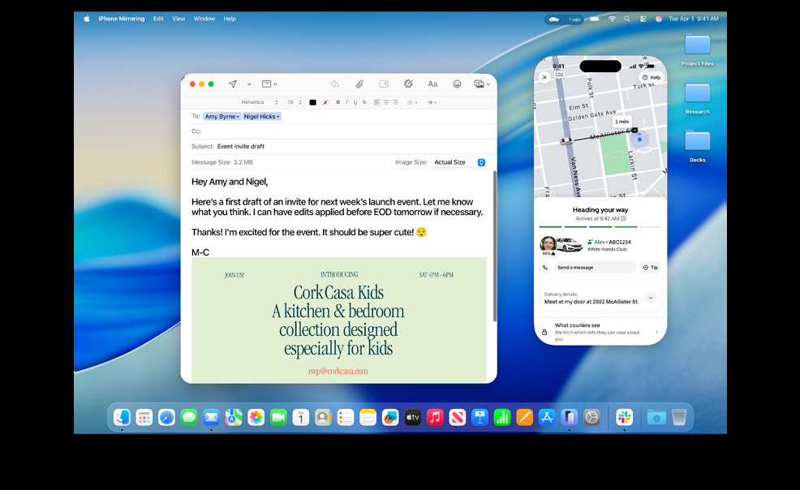Click the arrival time info icon
The image size is (800, 490).
(x=624, y=219)
